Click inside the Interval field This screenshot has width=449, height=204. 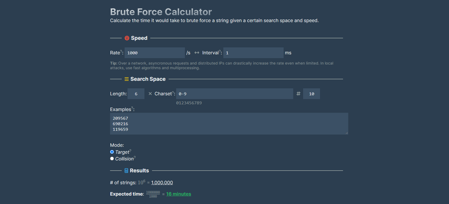coord(253,53)
